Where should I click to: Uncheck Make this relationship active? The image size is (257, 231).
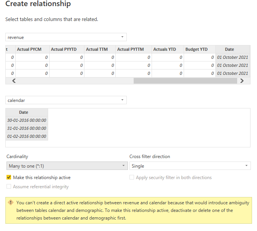tap(9, 177)
